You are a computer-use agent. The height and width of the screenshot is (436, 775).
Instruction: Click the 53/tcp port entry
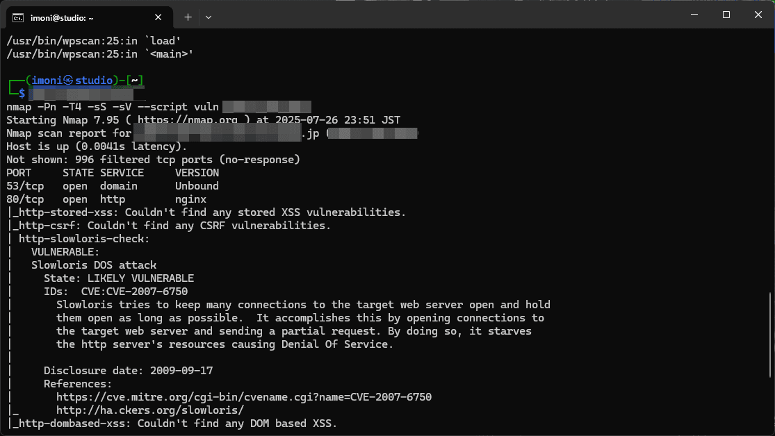25,186
